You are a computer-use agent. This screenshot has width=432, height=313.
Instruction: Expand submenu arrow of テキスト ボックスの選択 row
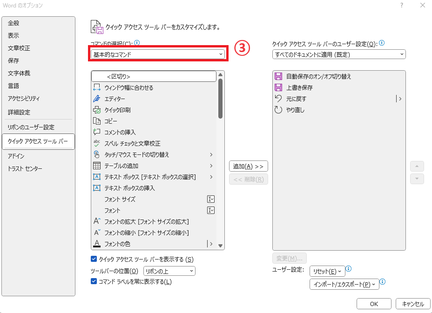pyautogui.click(x=211, y=177)
